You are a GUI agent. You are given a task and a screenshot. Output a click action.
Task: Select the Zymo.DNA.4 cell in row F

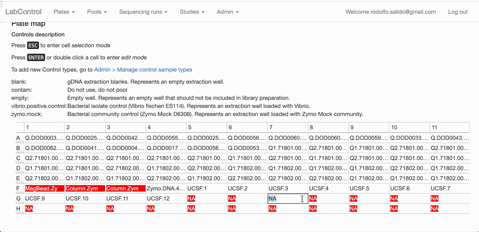click(166, 188)
